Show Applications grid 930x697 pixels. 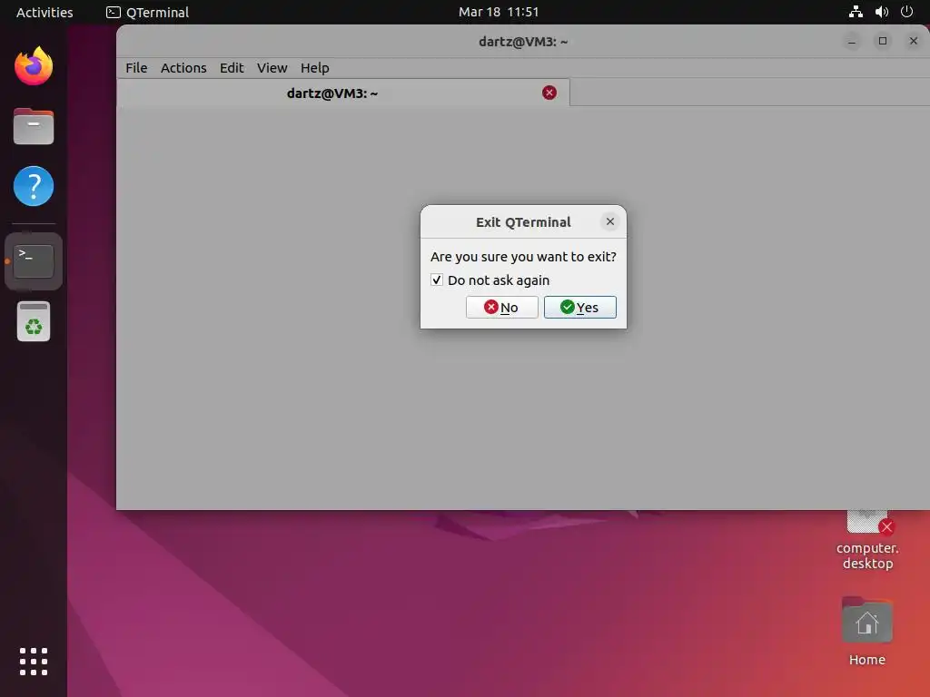(x=34, y=662)
